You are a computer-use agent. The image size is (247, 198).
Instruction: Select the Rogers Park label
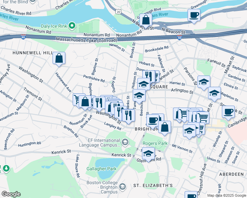point(155,143)
